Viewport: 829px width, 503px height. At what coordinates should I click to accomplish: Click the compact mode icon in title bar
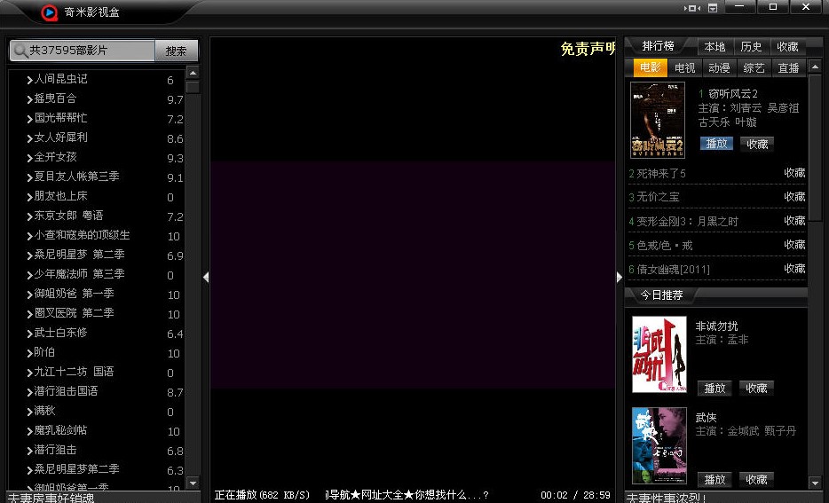(692, 8)
